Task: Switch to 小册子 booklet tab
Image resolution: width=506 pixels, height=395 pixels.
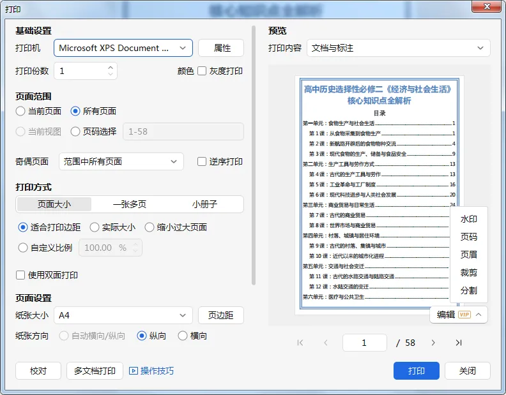Action: [x=204, y=204]
